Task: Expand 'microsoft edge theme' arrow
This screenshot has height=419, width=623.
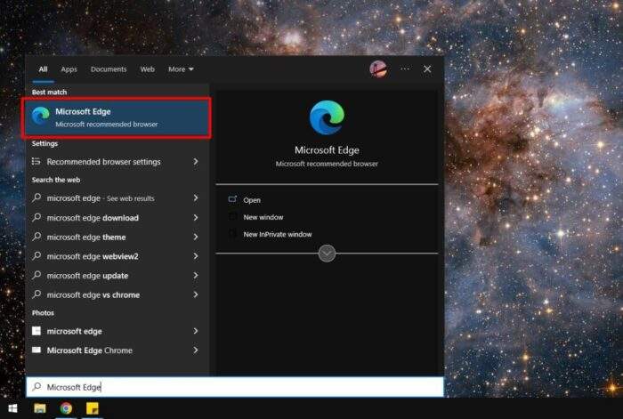Action: click(196, 237)
